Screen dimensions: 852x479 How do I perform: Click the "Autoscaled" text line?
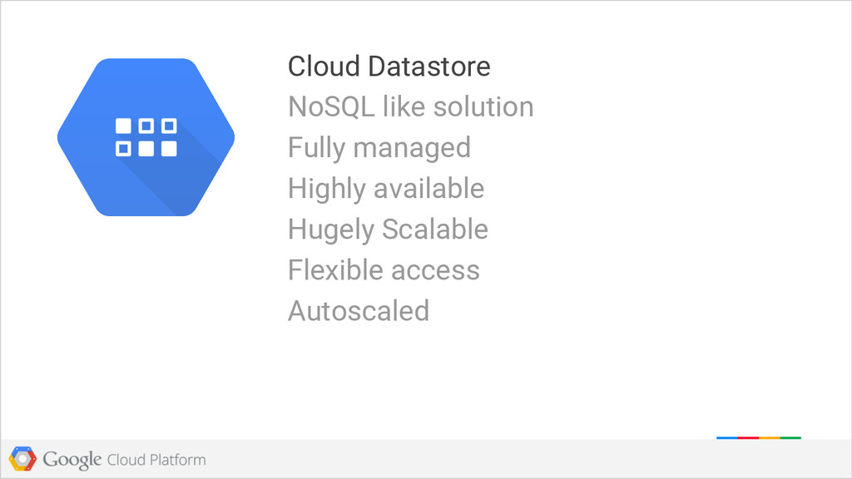tap(358, 311)
